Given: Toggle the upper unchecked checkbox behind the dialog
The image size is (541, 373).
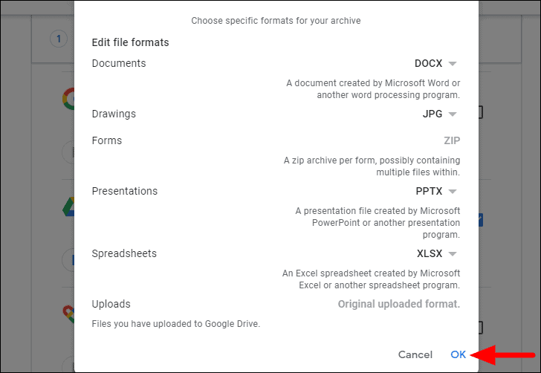Looking at the screenshot, I should pyautogui.click(x=481, y=113).
